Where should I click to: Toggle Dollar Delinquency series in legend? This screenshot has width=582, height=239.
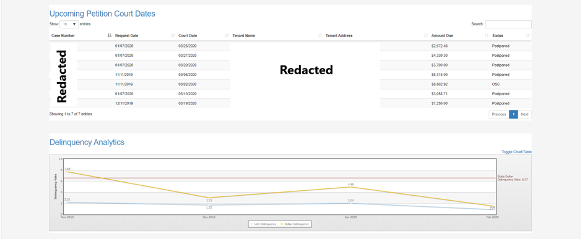click(295, 224)
